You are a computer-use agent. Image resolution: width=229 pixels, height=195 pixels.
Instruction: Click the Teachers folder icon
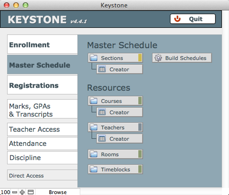point(93,127)
